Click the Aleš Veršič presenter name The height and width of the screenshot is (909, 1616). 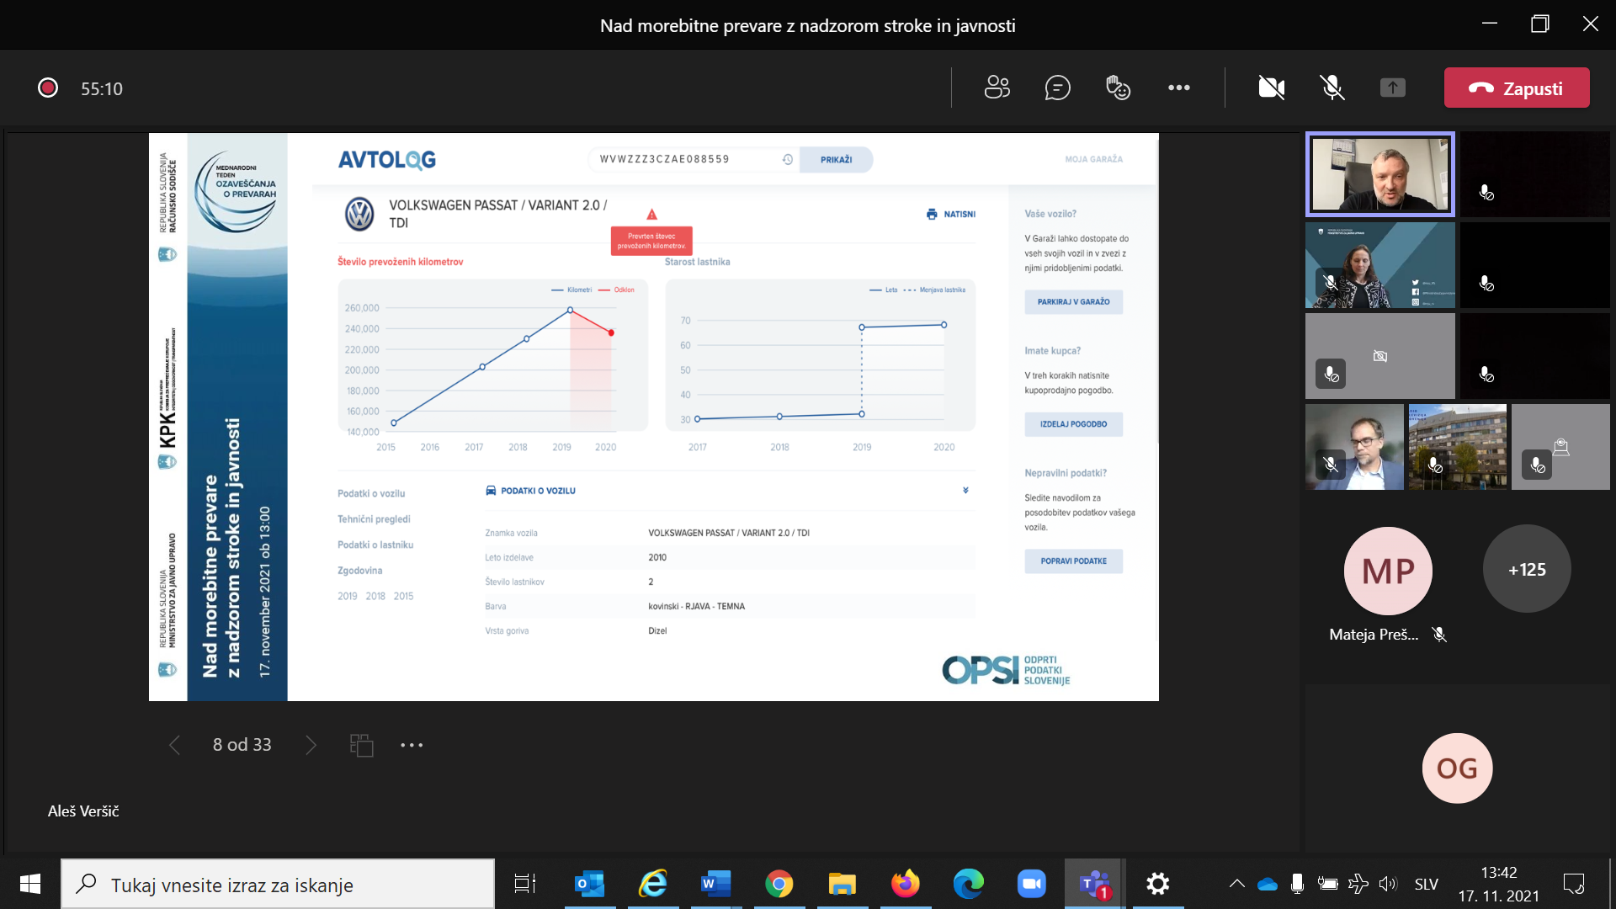click(83, 811)
